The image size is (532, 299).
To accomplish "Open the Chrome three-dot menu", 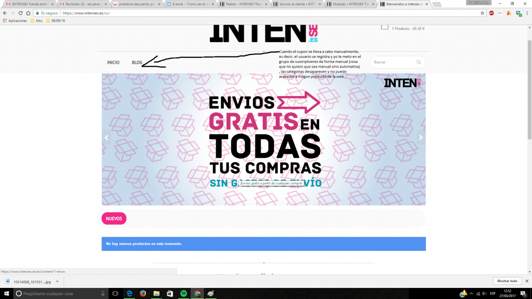I will pyautogui.click(x=527, y=13).
